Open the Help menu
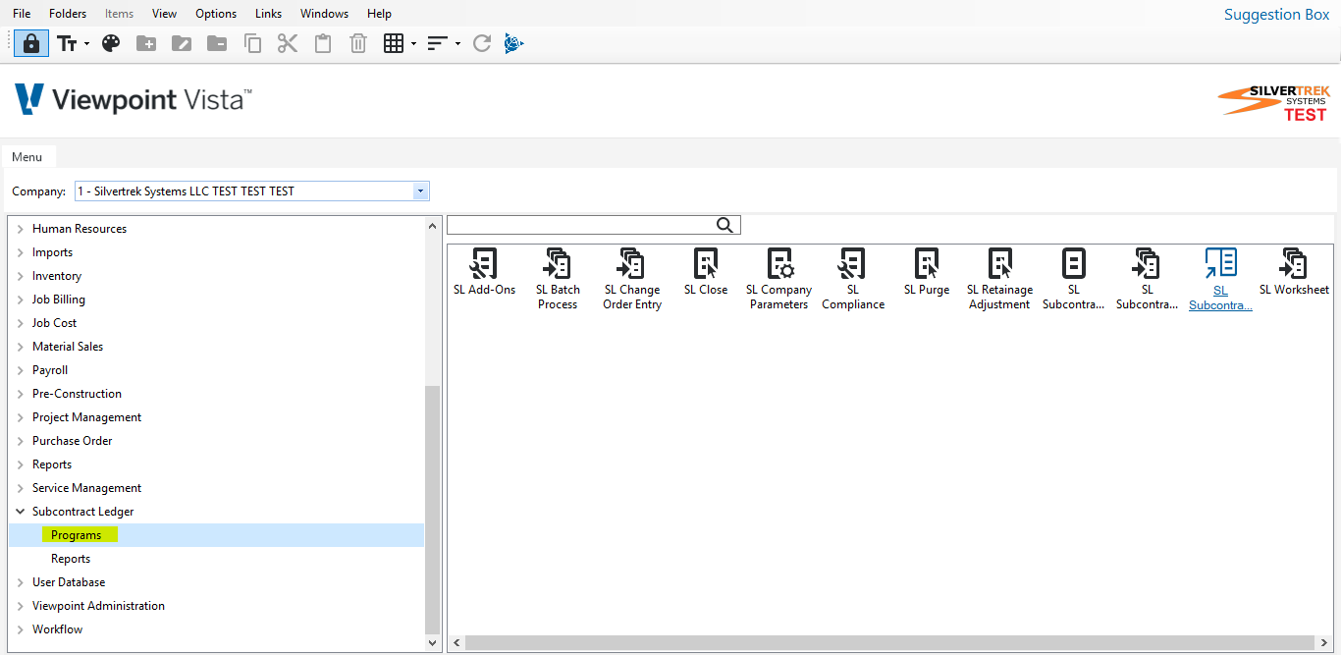The height and width of the screenshot is (655, 1341). coord(379,14)
